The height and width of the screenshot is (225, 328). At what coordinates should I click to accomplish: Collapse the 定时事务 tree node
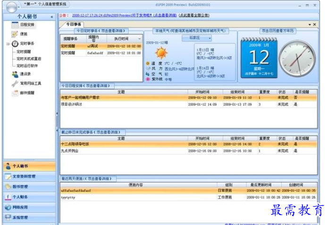coord(8,44)
